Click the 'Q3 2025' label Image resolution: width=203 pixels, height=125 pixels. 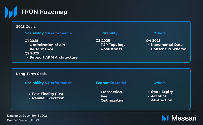pyautogui.click(x=103, y=41)
